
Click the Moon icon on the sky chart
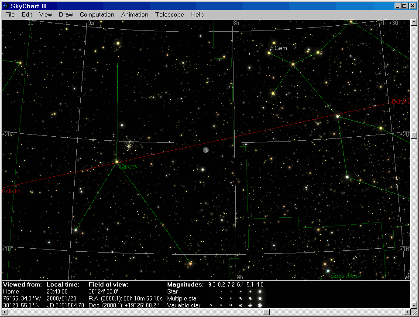tap(206, 150)
